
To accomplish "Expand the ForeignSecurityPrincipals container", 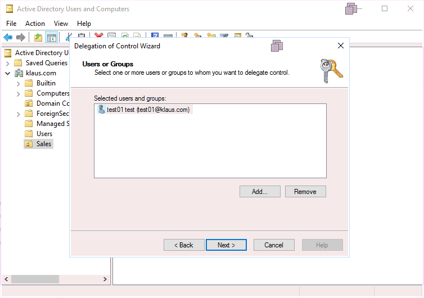I will click(19, 114).
